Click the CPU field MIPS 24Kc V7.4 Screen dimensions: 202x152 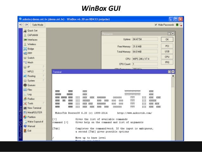145,59
